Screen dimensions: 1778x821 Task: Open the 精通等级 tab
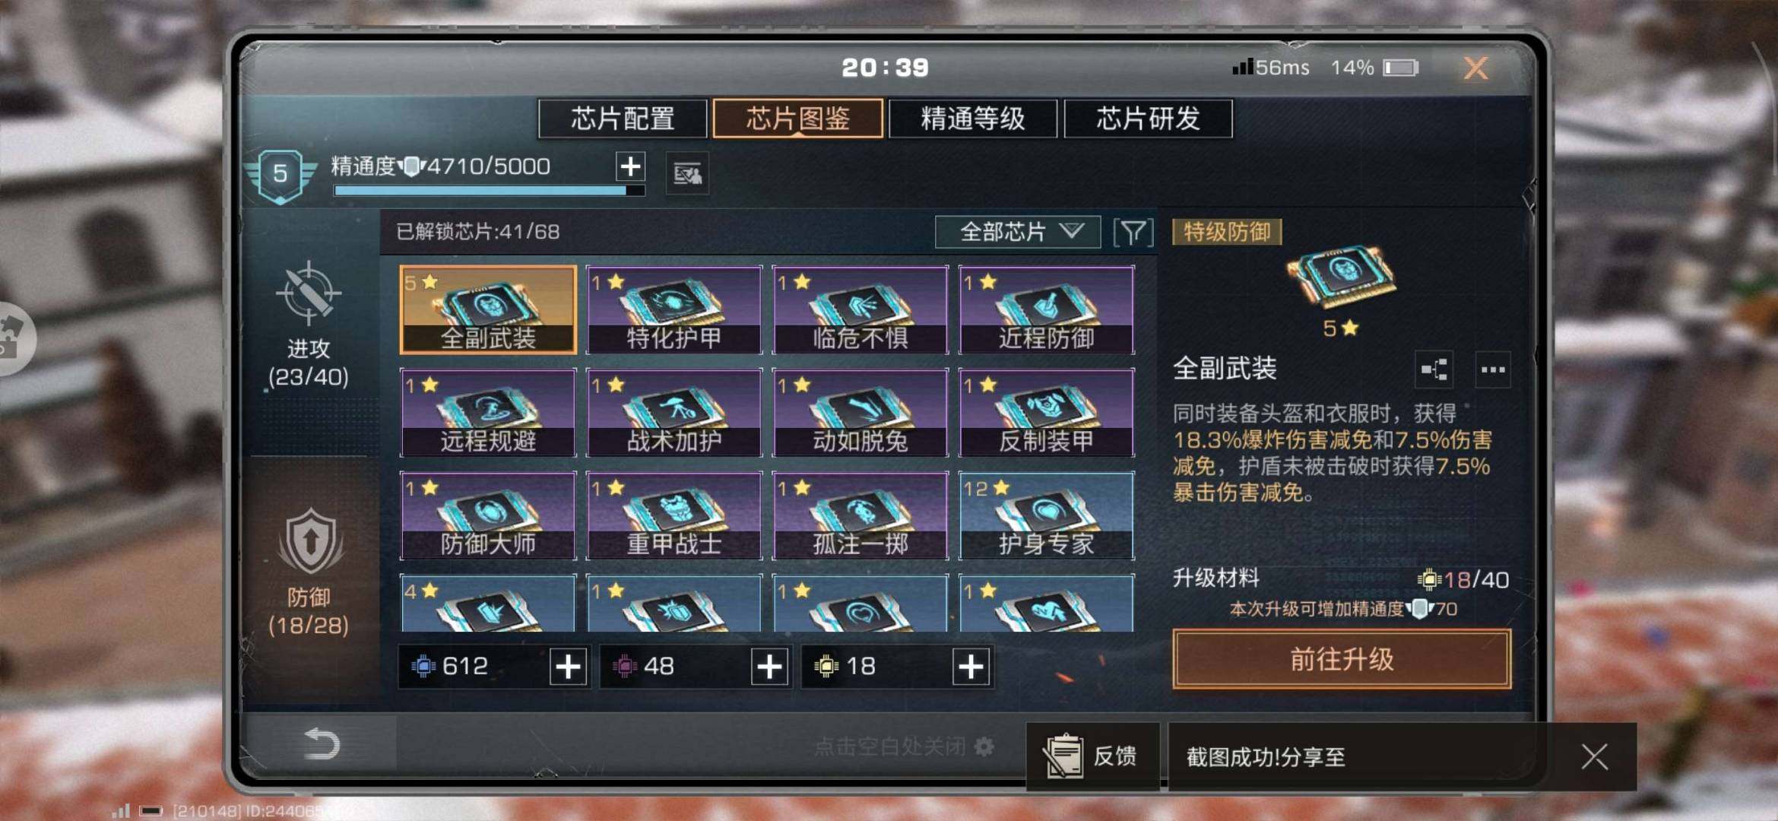click(973, 119)
